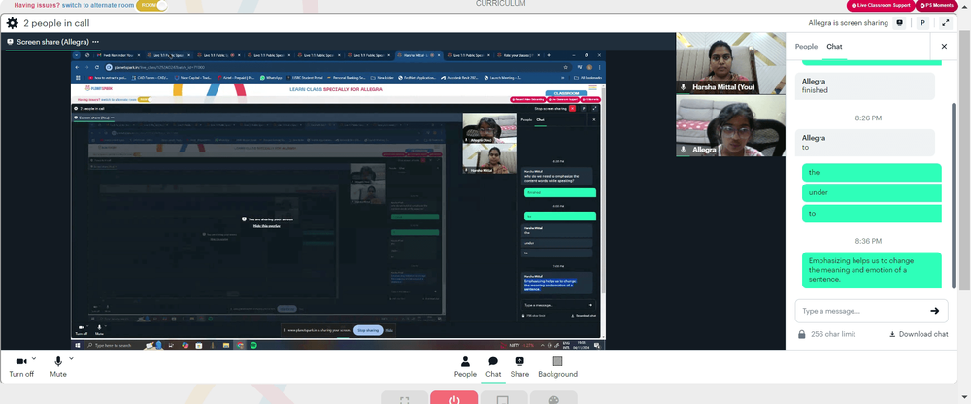
Task: Click the '8:36 PM' timestamp
Action: 868,241
